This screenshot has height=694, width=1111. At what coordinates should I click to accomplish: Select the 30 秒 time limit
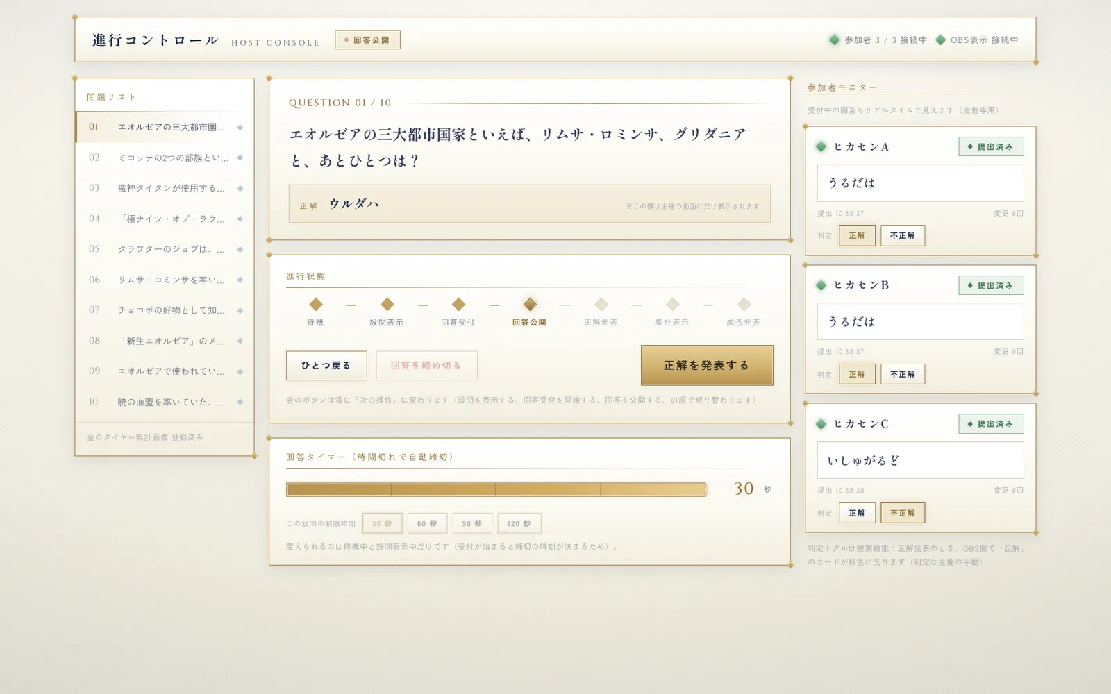pyautogui.click(x=382, y=523)
